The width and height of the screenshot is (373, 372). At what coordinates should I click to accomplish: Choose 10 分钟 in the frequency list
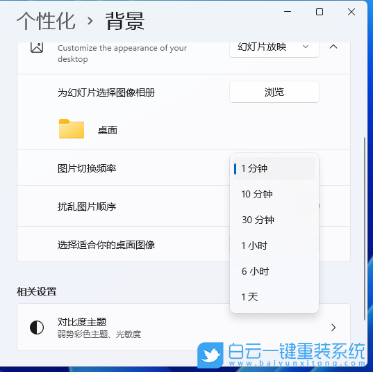pos(274,194)
